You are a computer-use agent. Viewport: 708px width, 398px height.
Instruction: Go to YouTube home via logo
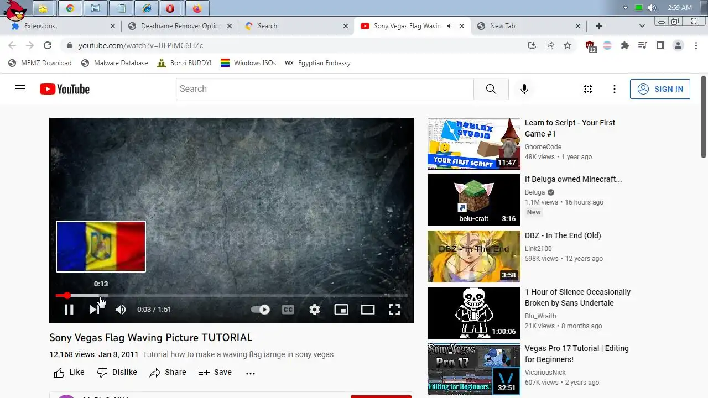(x=65, y=89)
